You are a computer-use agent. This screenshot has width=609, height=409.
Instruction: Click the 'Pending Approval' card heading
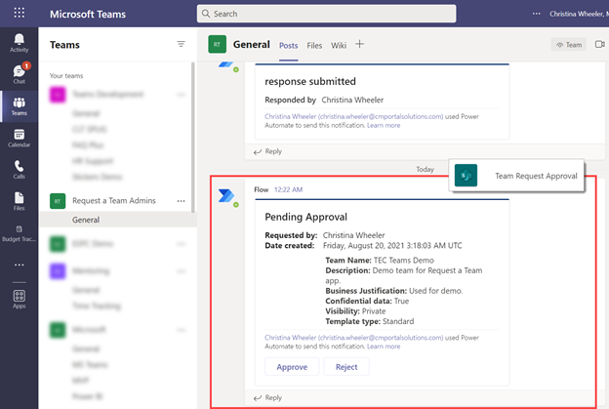click(x=306, y=217)
